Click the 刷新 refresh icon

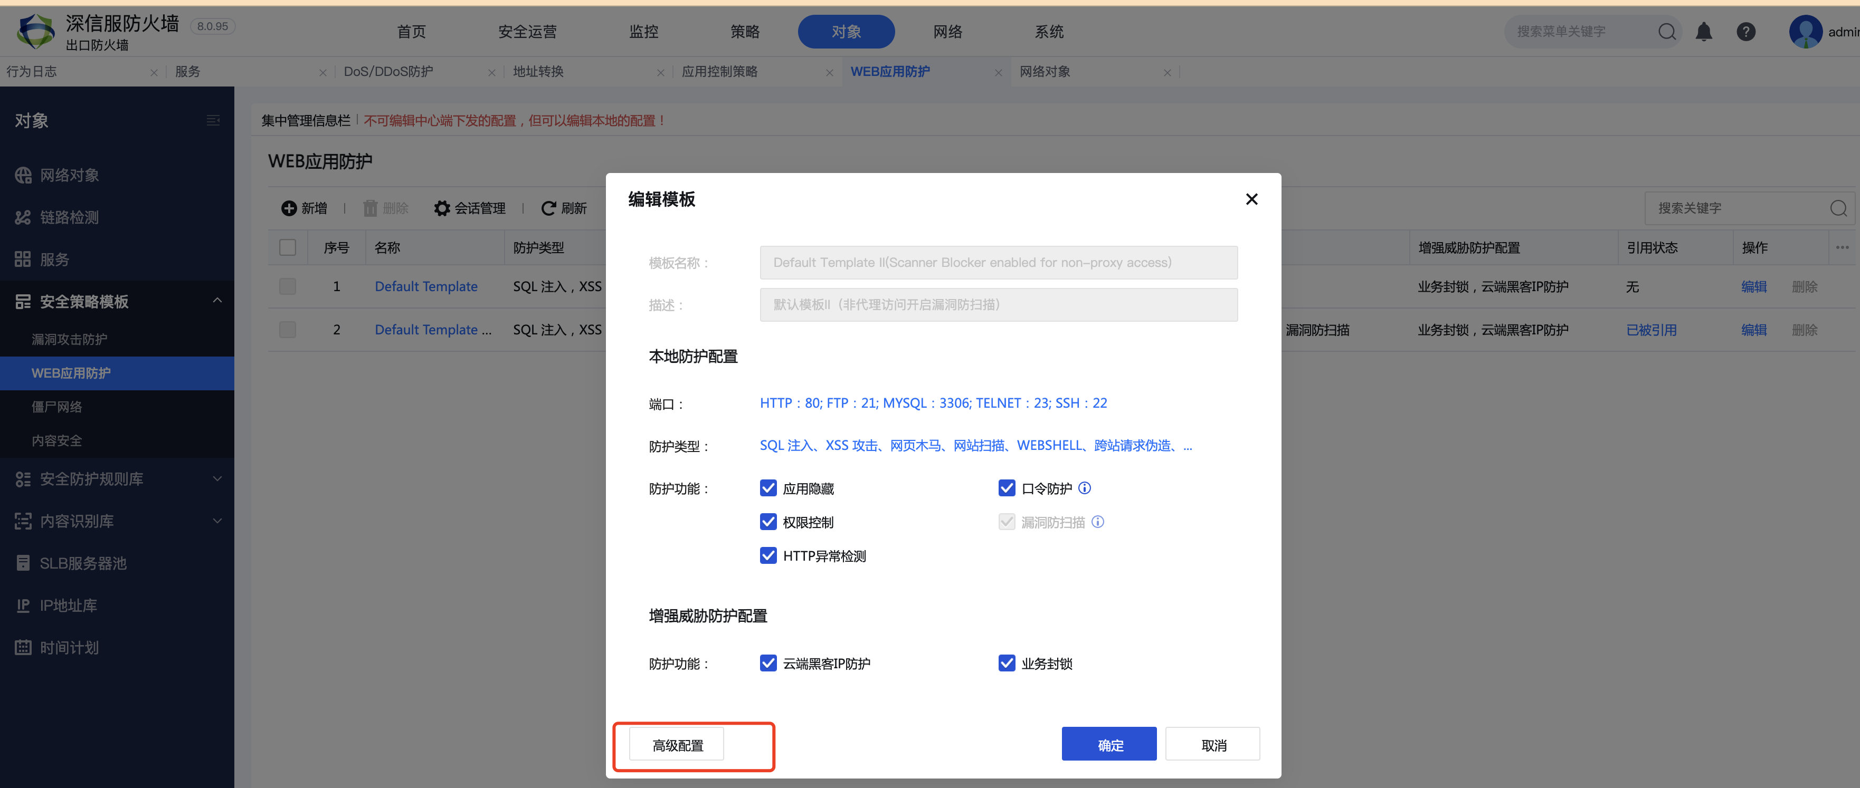pyautogui.click(x=548, y=208)
